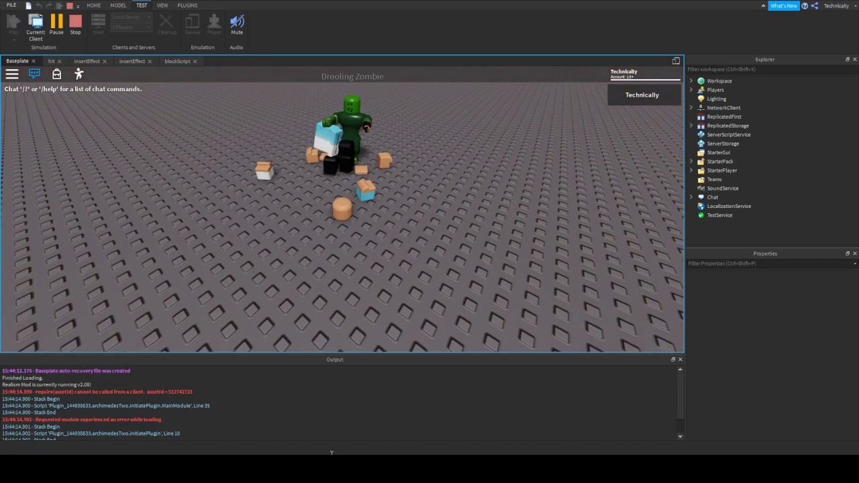The image size is (859, 483).
Task: Click the New file icon in quick access
Action: pos(28,5)
